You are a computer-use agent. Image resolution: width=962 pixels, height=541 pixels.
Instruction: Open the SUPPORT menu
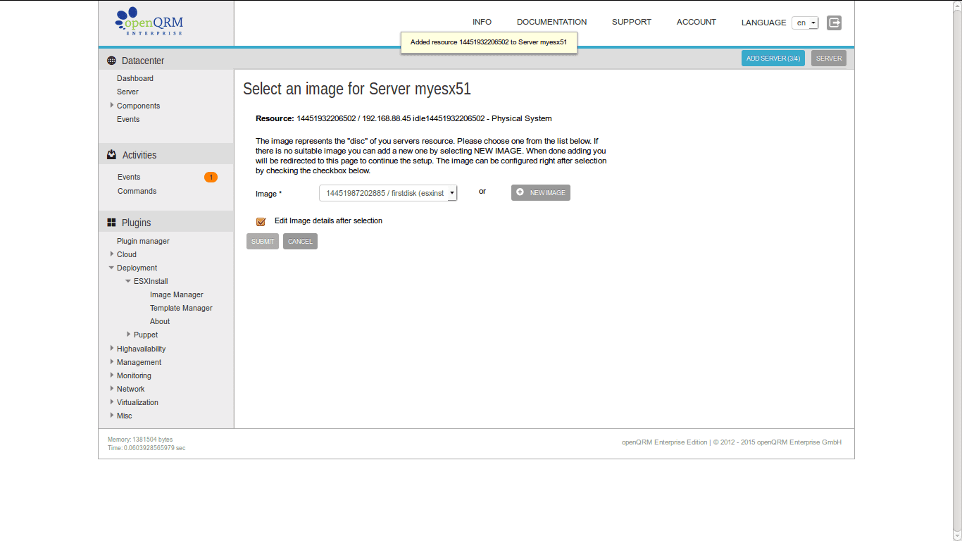click(632, 22)
